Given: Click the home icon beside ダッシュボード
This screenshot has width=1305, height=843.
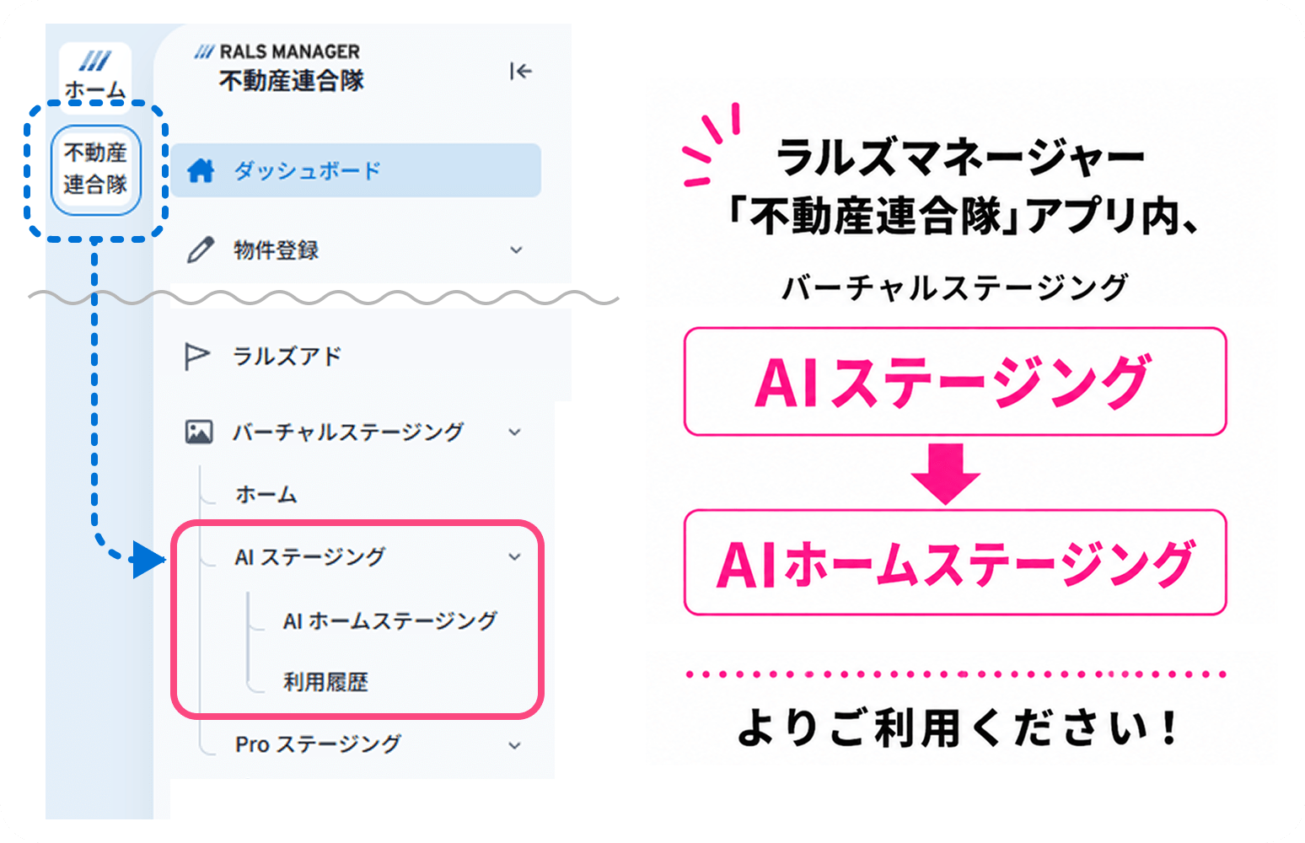Looking at the screenshot, I should tap(200, 170).
